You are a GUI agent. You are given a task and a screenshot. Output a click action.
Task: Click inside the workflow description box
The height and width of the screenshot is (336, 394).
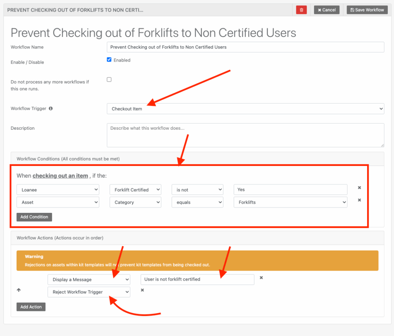pos(245,135)
